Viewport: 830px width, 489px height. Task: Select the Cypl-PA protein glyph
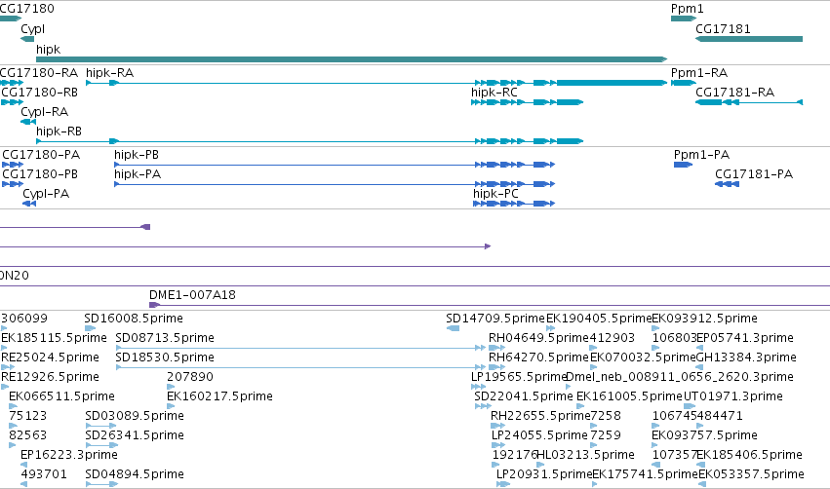point(29,204)
